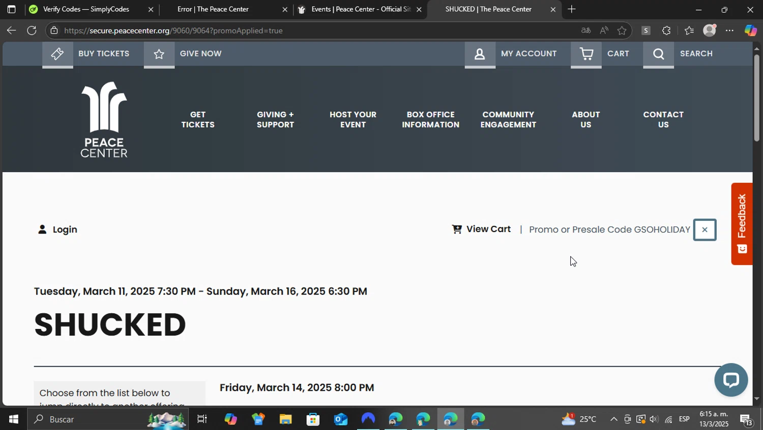763x430 pixels.
Task: Open Get Tickets menu
Action: [x=198, y=119]
